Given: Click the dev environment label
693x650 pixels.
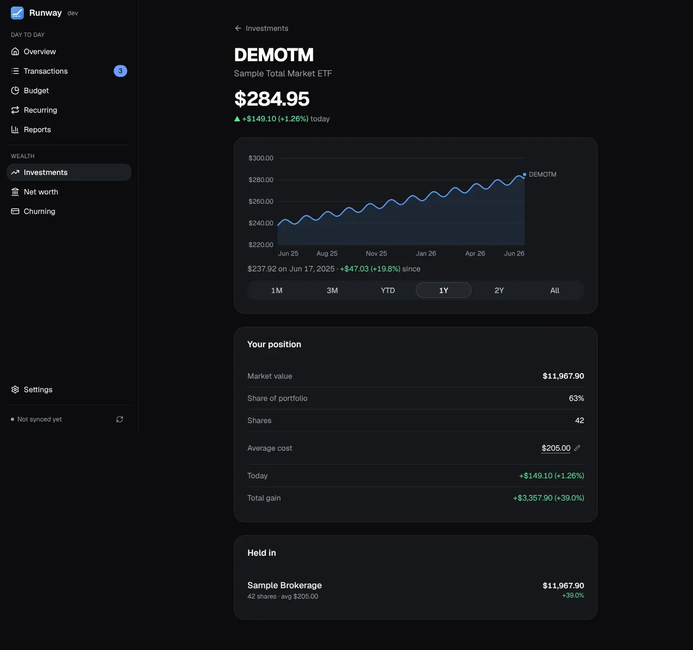Looking at the screenshot, I should [x=73, y=13].
